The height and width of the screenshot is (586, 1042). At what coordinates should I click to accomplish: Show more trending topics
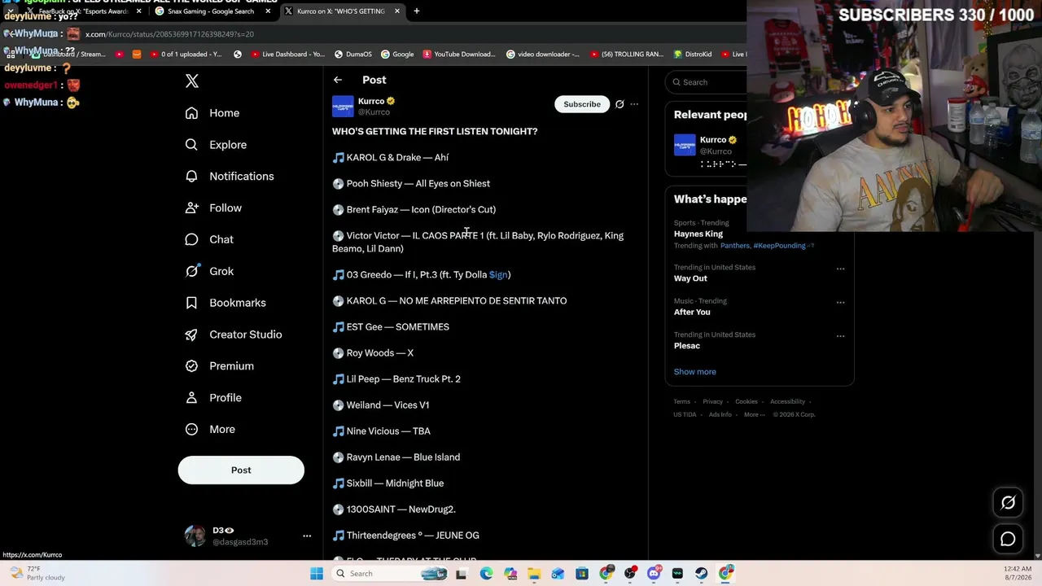695,372
